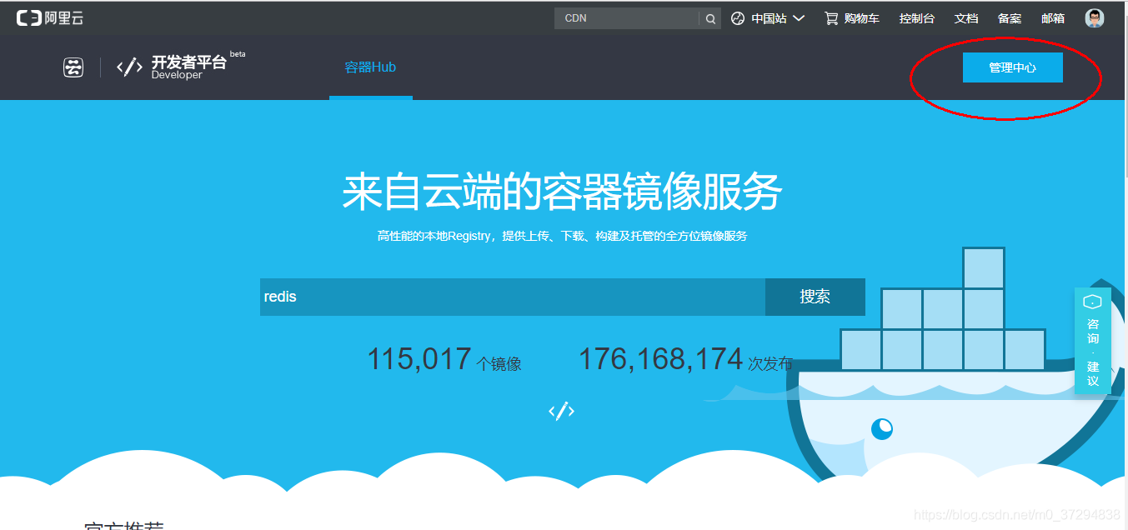The height and width of the screenshot is (530, 1128).
Task: Open the 控制台 console menu item
Action: tap(917, 18)
